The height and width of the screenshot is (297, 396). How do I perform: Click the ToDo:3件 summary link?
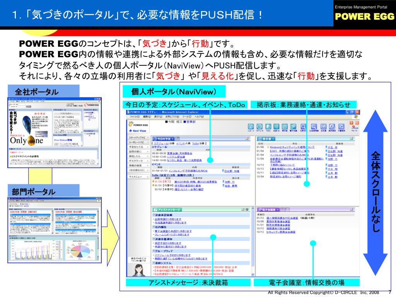(198, 143)
